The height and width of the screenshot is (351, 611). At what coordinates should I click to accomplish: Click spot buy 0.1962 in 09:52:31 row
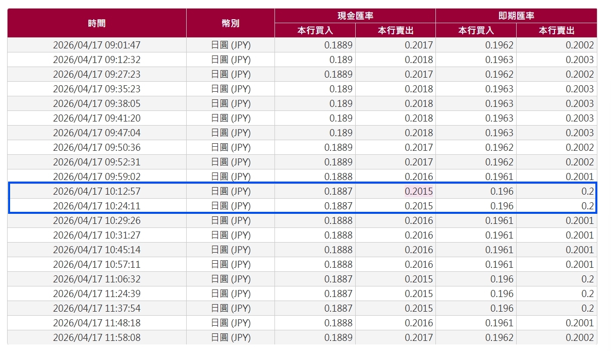coord(499,162)
